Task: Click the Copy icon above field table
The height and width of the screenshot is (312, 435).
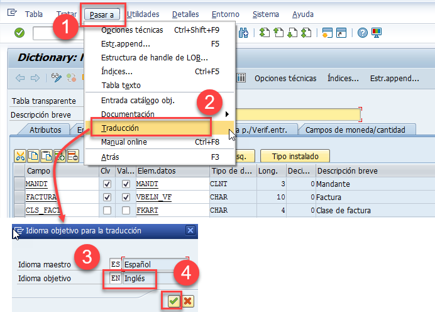Action: click(33, 156)
